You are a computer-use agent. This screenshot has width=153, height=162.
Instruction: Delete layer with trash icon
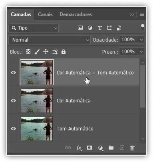(132, 148)
